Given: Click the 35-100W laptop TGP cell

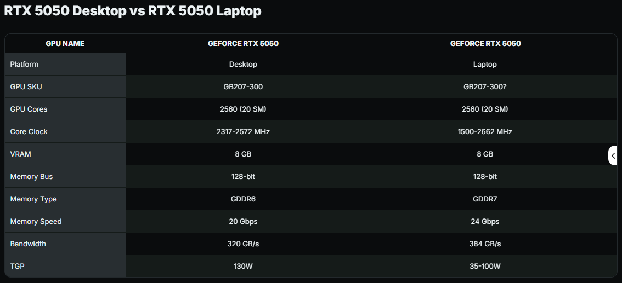Looking at the screenshot, I should [485, 266].
